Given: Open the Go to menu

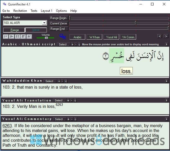Looking at the screenshot, I should click(x=6, y=11).
